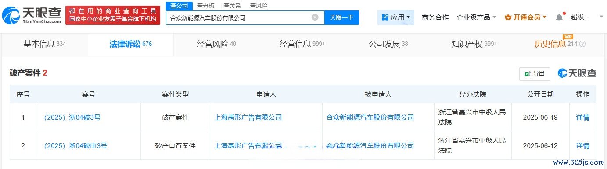Screen dimensions: 607x169
Task: Switch to the 经营风险 tab
Action: click(x=216, y=44)
